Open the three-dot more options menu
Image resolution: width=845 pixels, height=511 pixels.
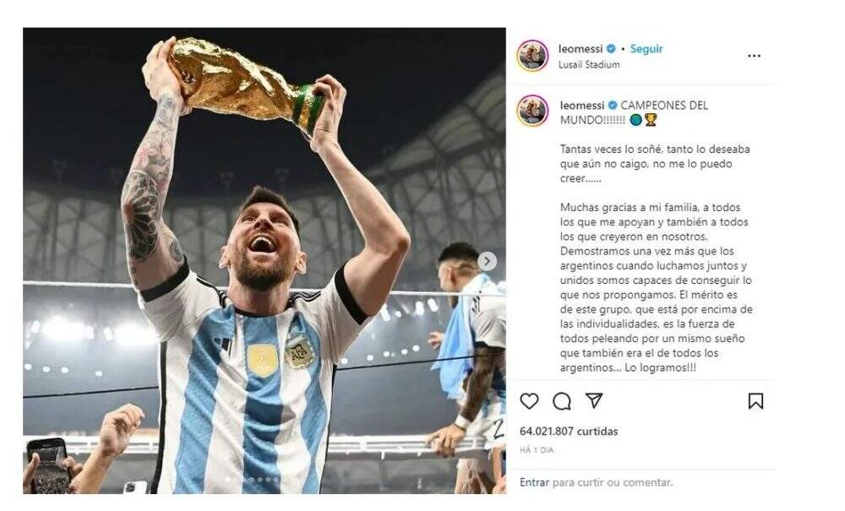(x=754, y=56)
